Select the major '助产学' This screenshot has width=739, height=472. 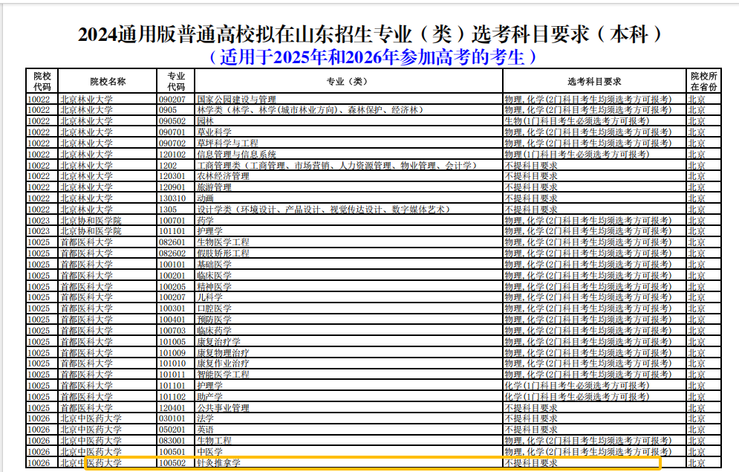(210, 397)
